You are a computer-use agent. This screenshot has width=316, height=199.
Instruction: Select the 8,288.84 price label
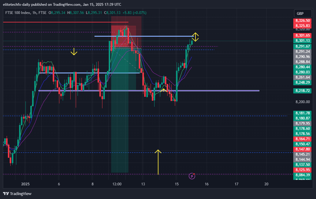[x=302, y=62]
